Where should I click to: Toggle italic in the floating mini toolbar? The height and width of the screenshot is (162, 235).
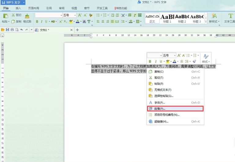pyautogui.click(x=156, y=61)
